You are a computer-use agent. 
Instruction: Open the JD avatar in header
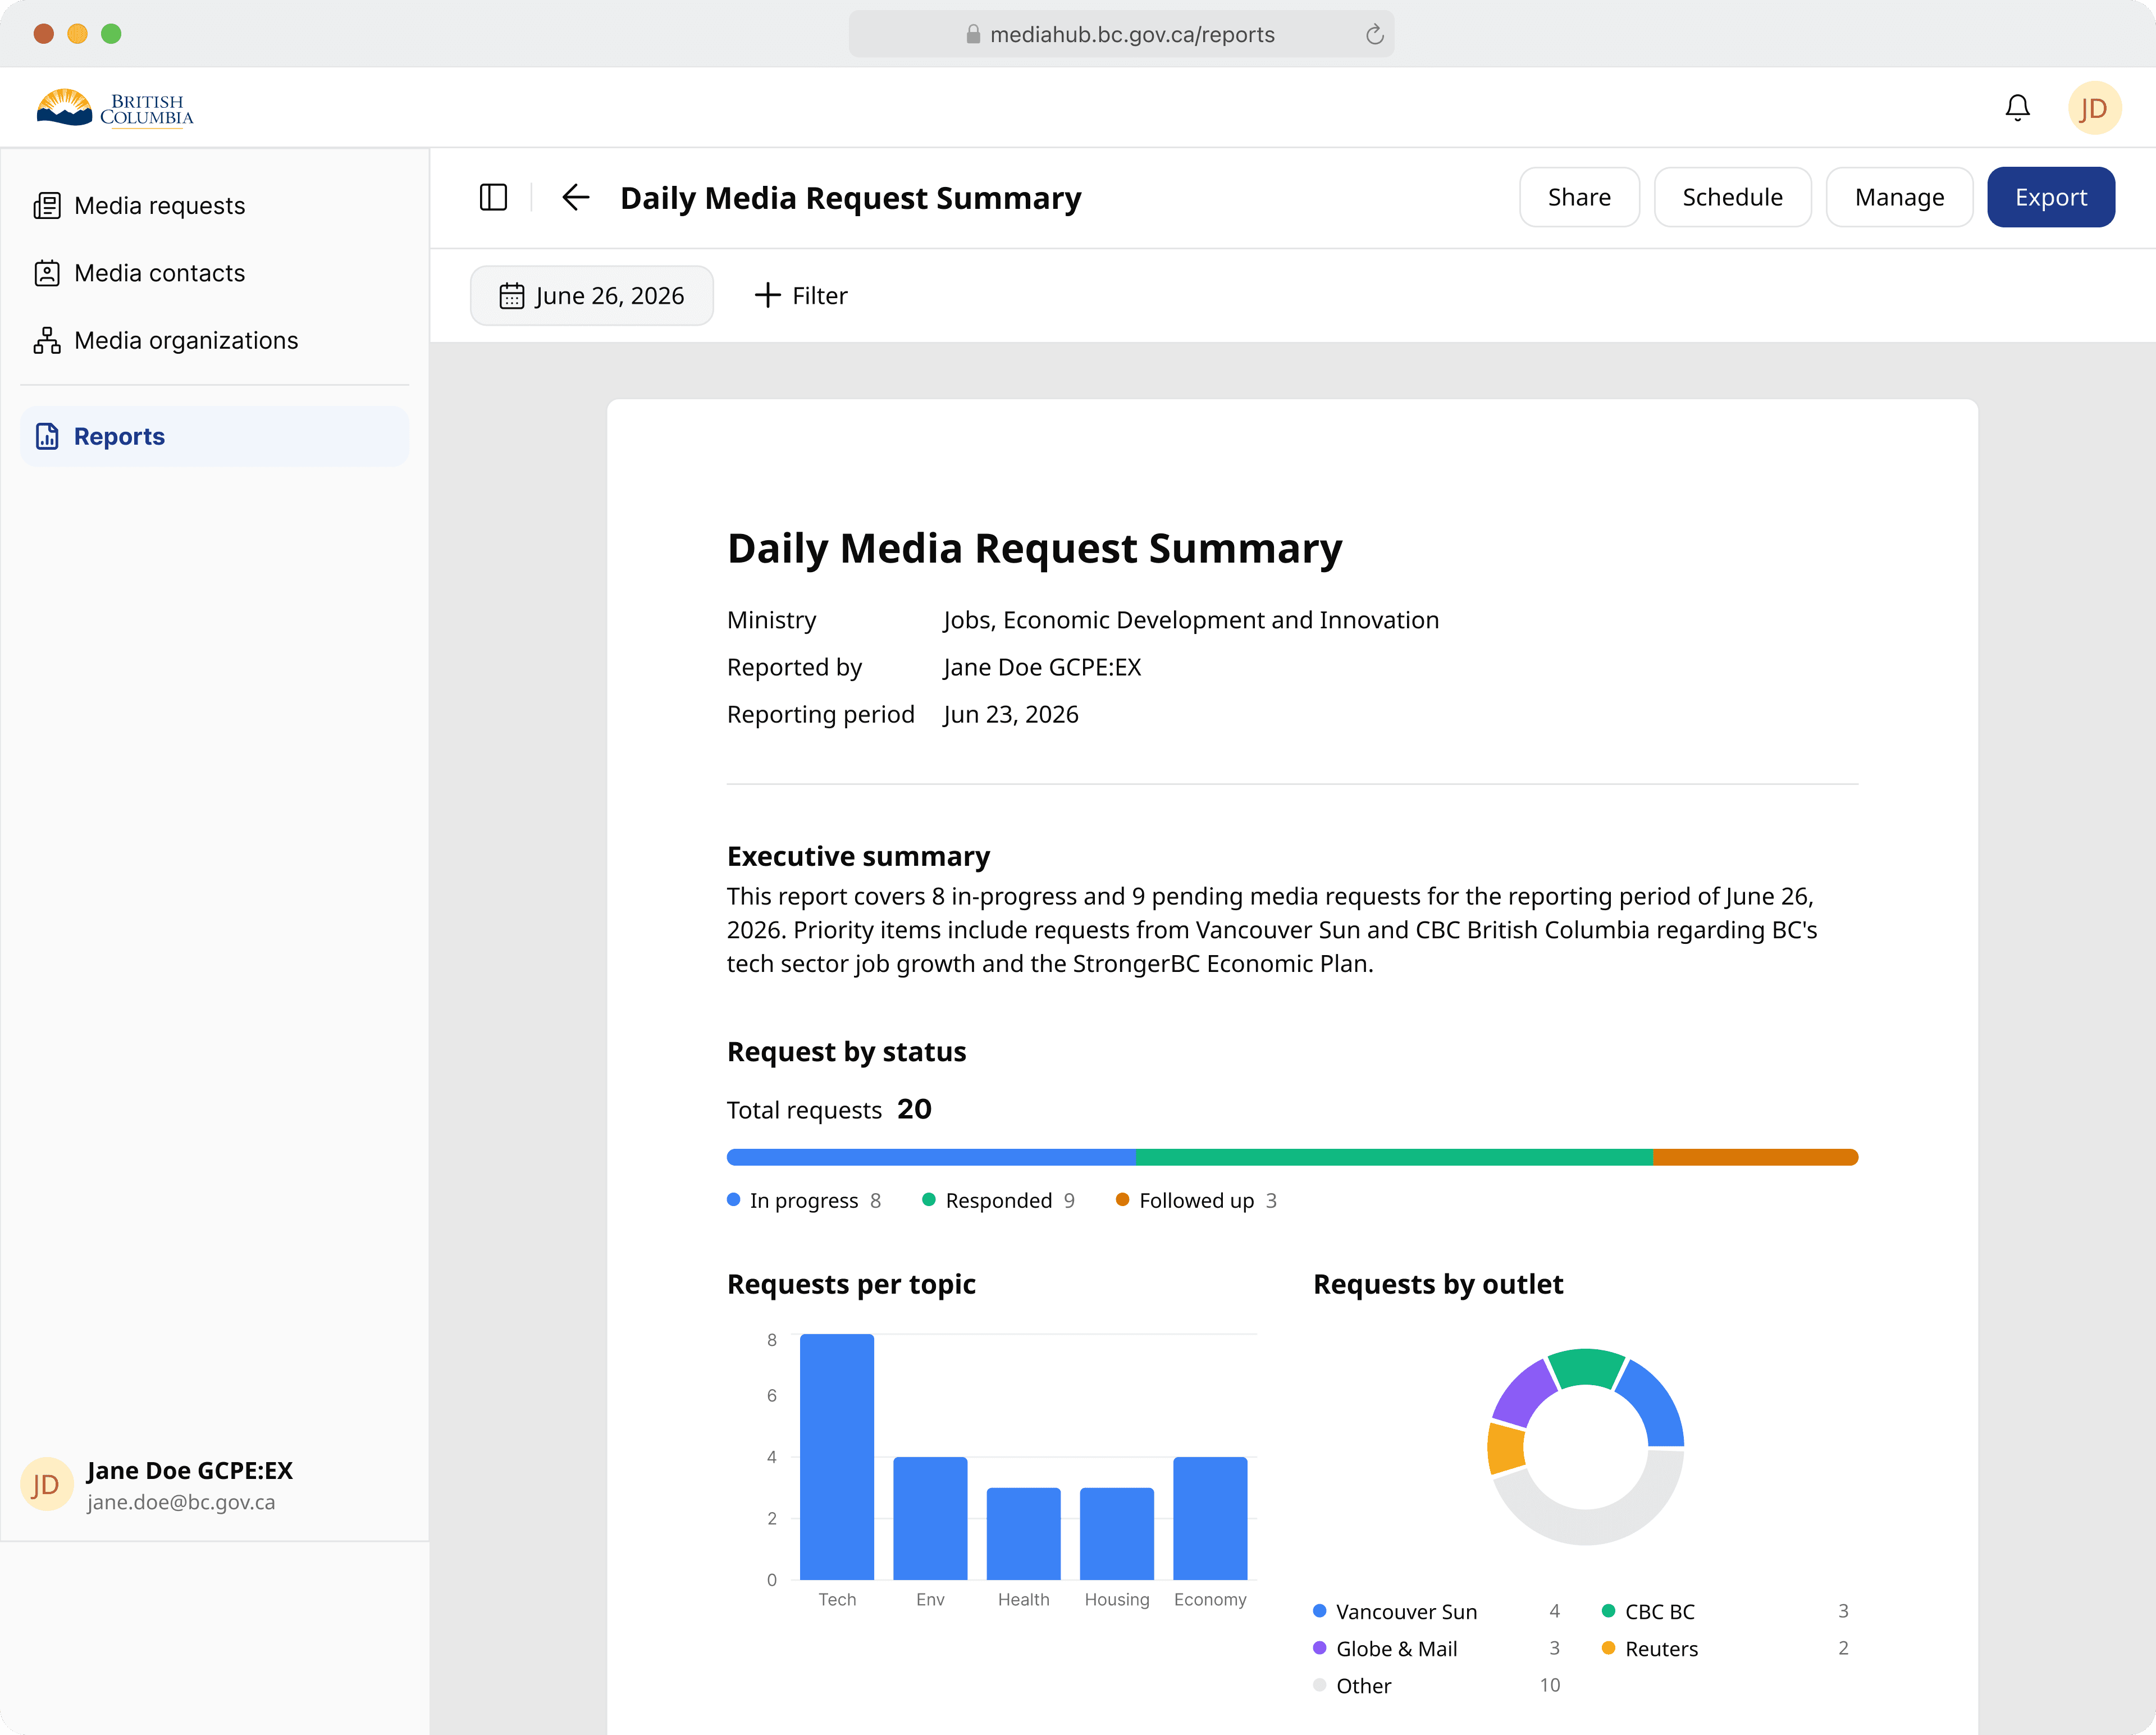pos(2094,108)
